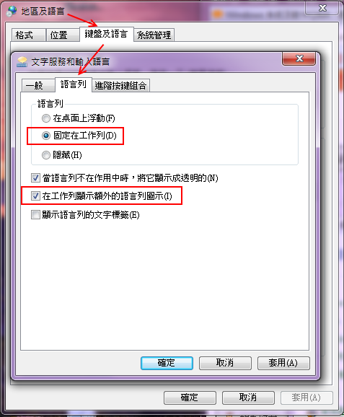Click 確定 in the text services dialog
The image size is (344, 417).
tap(167, 363)
